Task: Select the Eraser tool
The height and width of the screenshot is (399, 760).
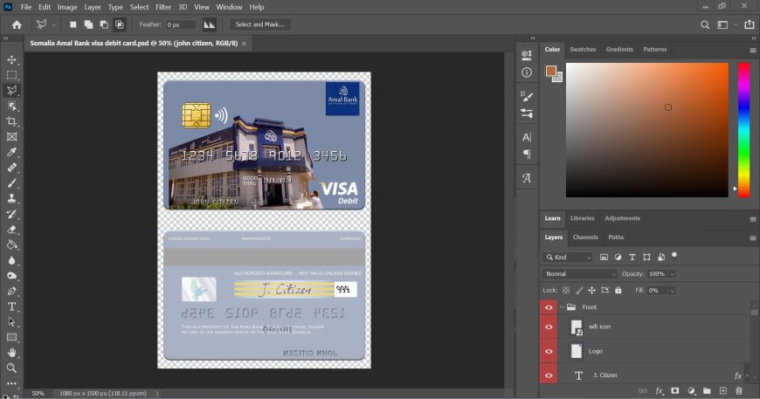Action: coord(11,230)
